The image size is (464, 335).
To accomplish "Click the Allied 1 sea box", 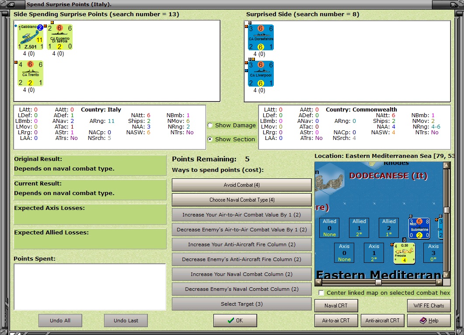I will [359, 227].
